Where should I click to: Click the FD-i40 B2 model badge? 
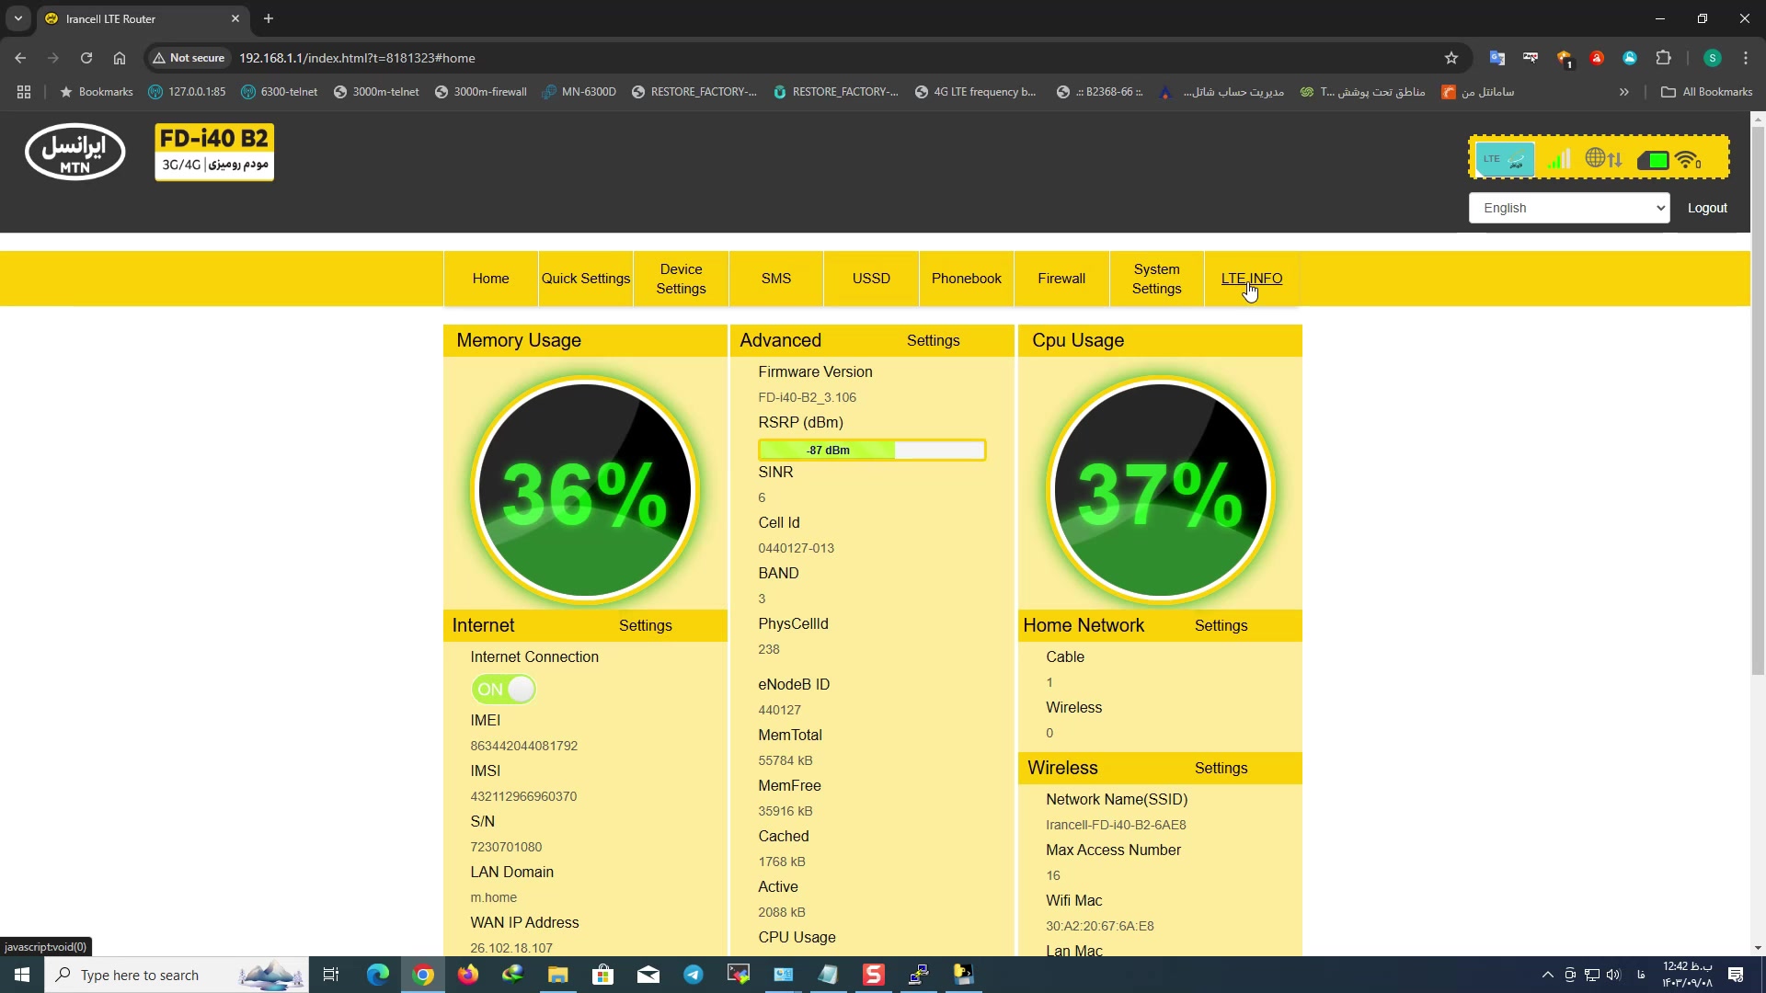(214, 153)
